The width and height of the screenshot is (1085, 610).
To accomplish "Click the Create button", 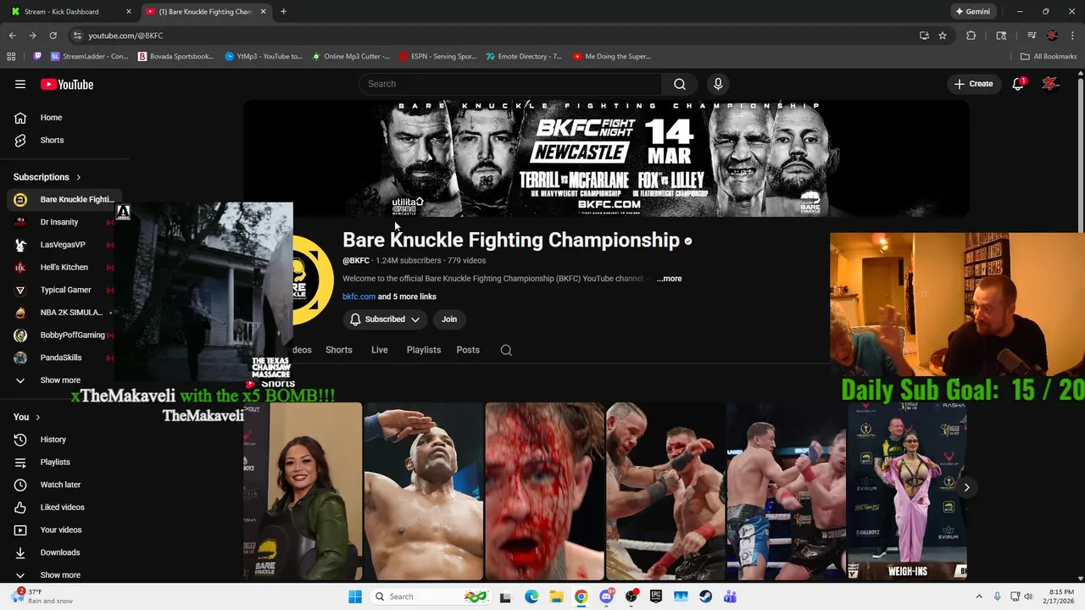I will tap(973, 84).
